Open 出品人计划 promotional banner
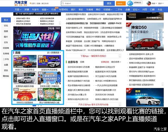The width and height of the screenshot is (168, 132). click(37, 38)
